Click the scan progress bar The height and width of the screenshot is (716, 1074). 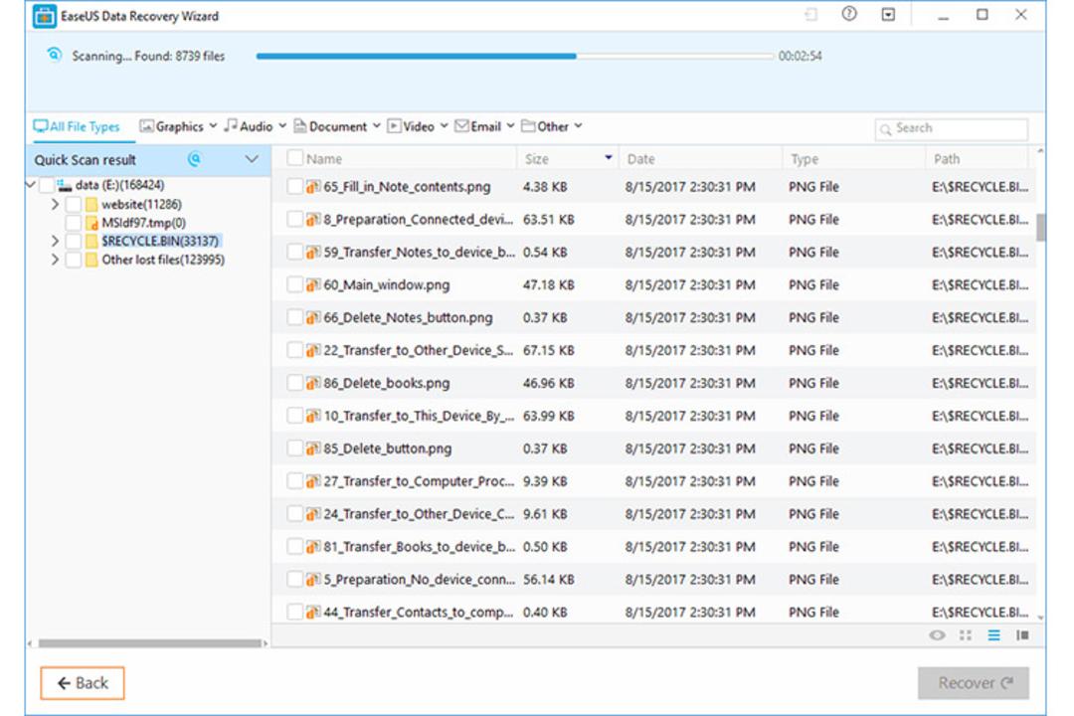coord(515,56)
